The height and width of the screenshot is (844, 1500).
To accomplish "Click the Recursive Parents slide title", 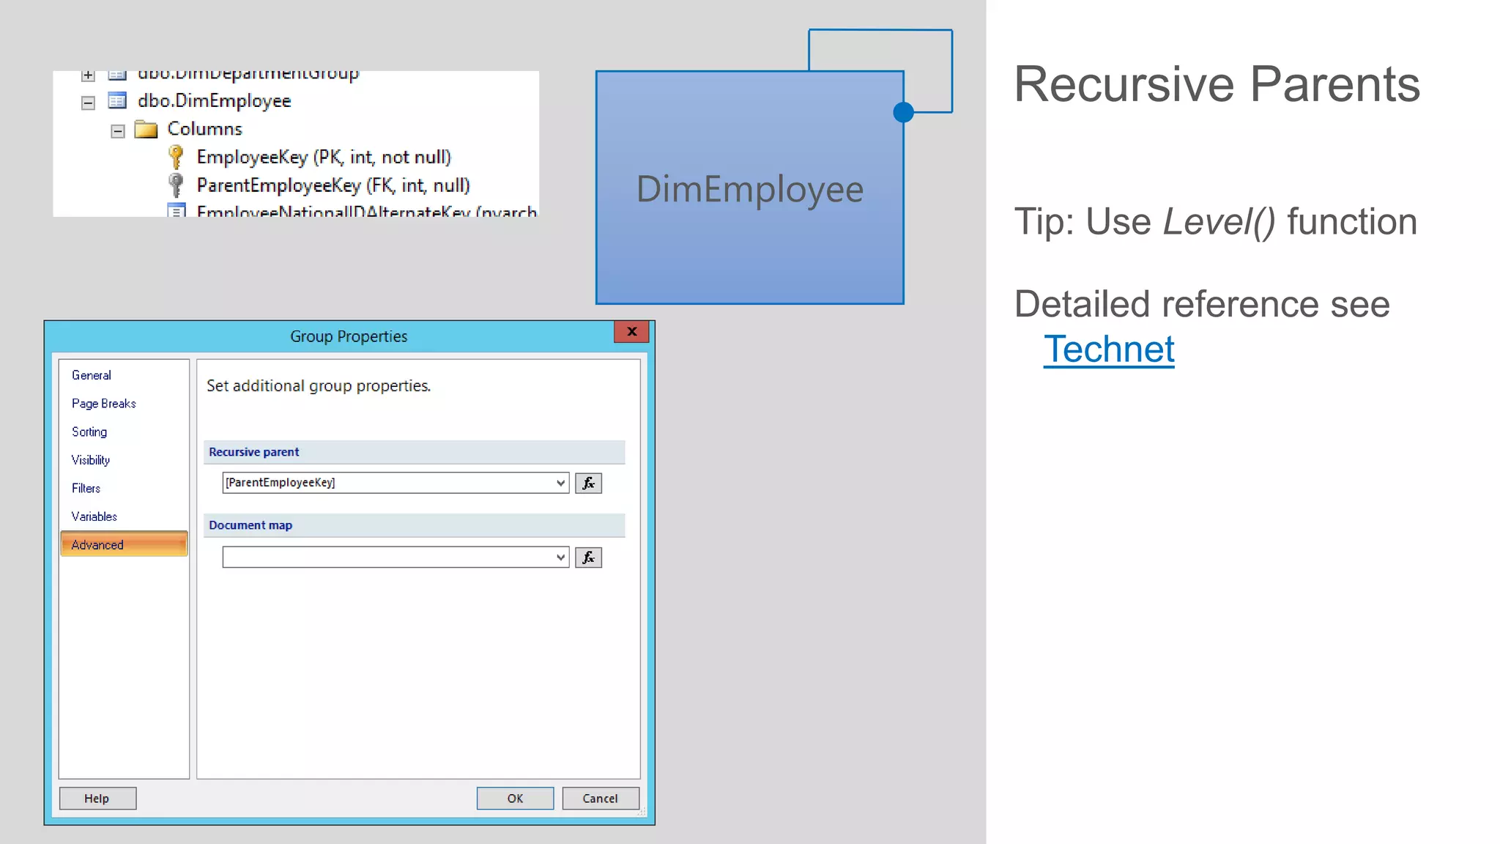I will (x=1217, y=84).
